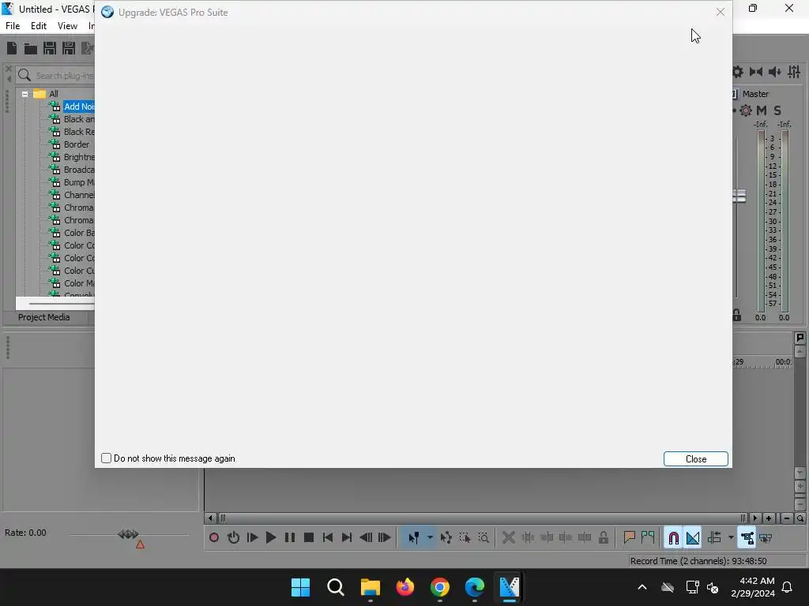Pause playback
This screenshot has width=809, height=606.
point(290,538)
